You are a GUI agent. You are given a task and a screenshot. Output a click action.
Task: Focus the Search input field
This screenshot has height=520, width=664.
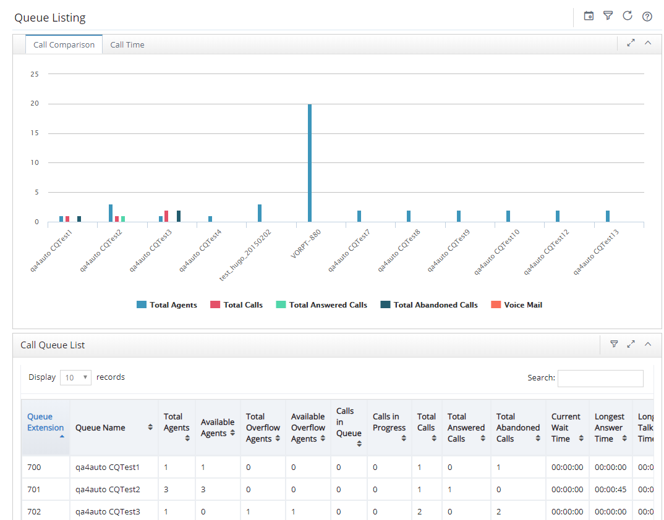tap(600, 378)
